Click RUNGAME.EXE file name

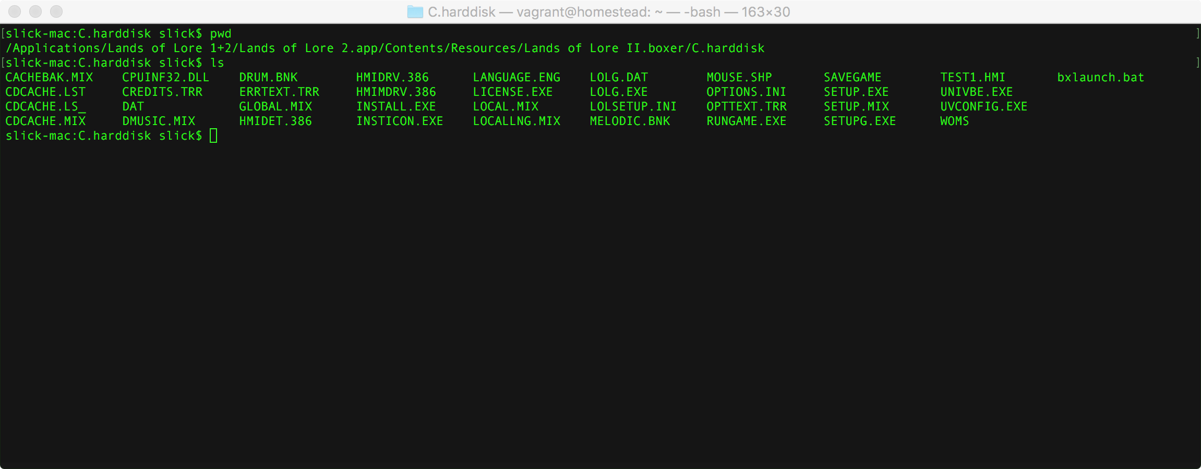pos(747,121)
